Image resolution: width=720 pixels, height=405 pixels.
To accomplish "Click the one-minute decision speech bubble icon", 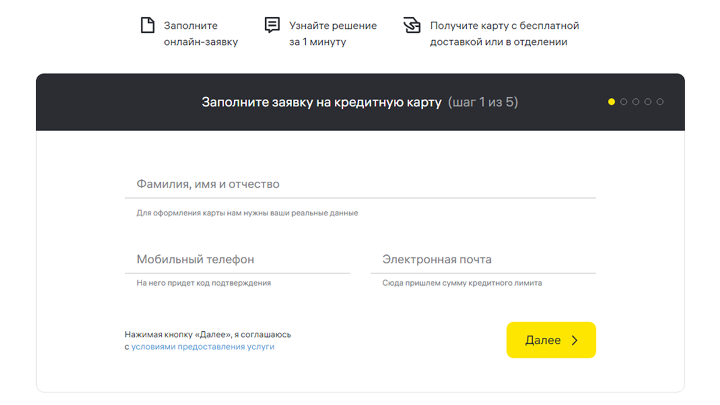I will pyautogui.click(x=272, y=25).
